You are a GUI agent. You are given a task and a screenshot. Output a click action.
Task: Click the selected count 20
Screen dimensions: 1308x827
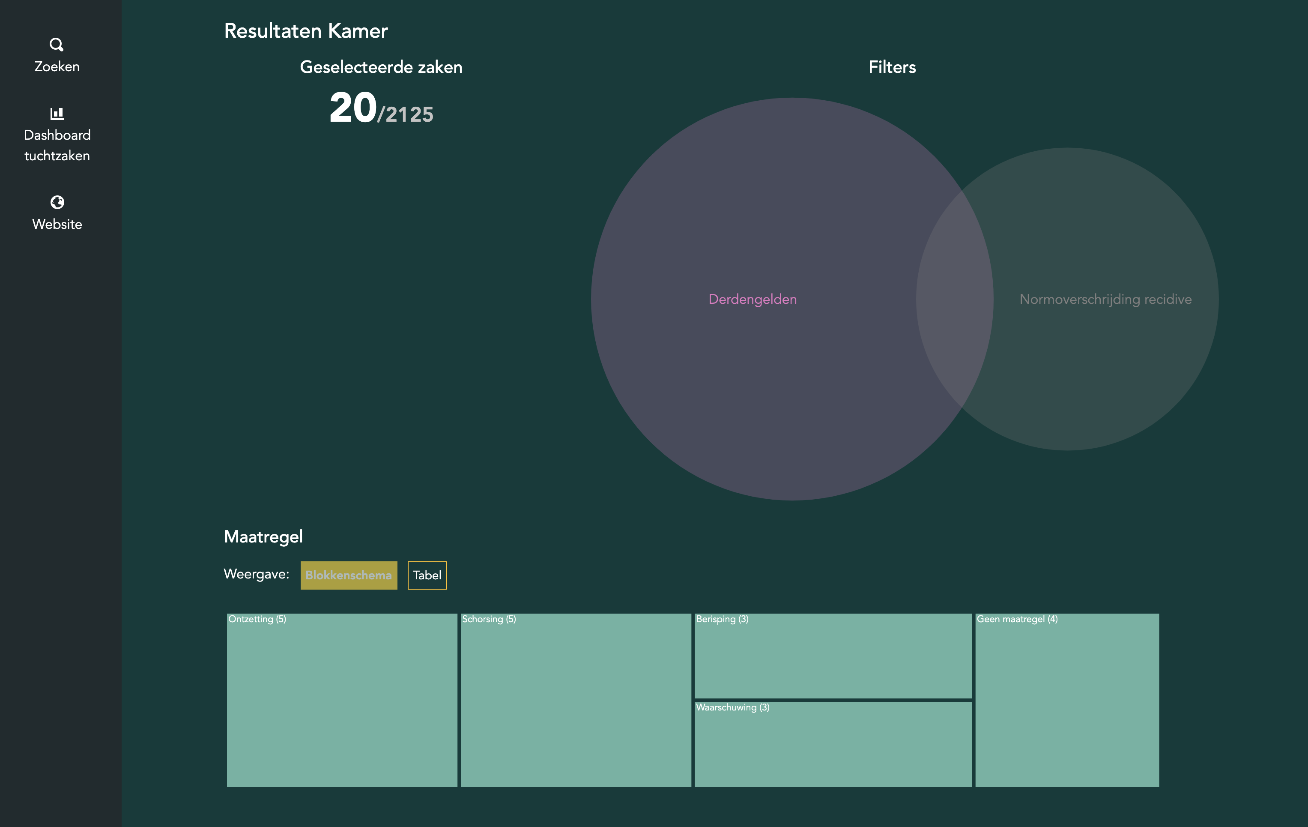pyautogui.click(x=353, y=108)
